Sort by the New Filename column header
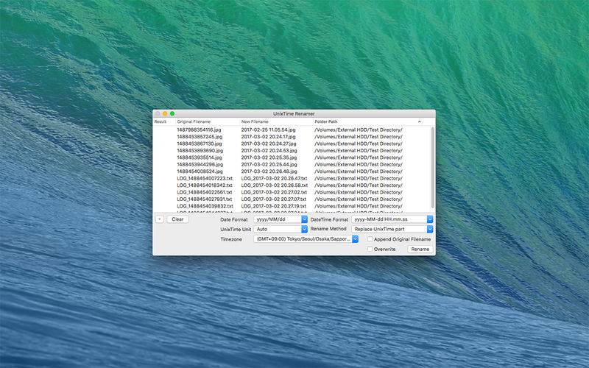This screenshot has width=589, height=368. (255, 121)
